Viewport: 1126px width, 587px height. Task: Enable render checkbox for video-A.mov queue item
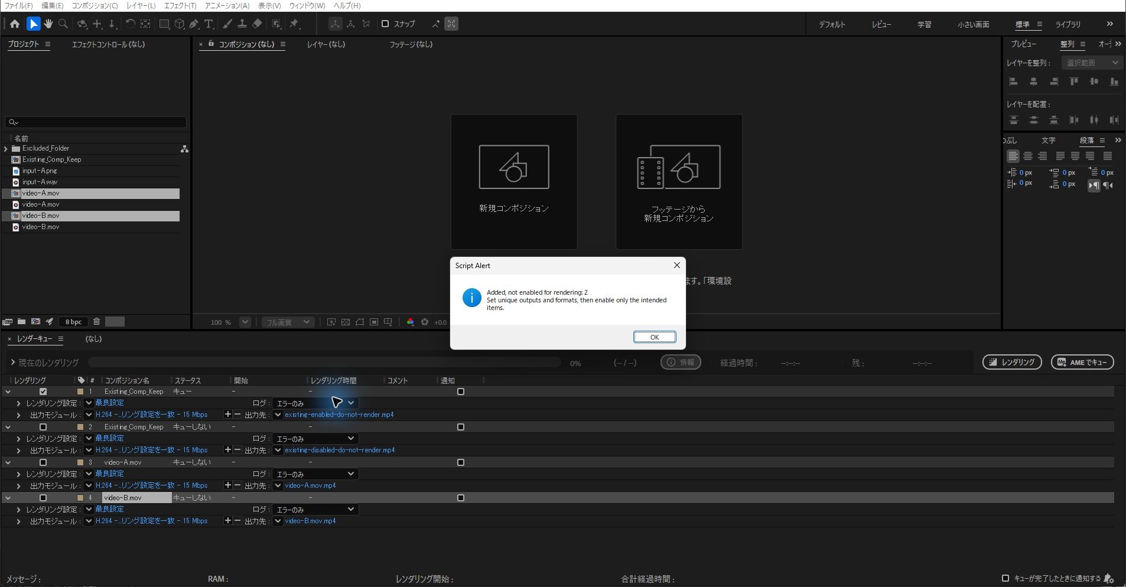pyautogui.click(x=43, y=462)
